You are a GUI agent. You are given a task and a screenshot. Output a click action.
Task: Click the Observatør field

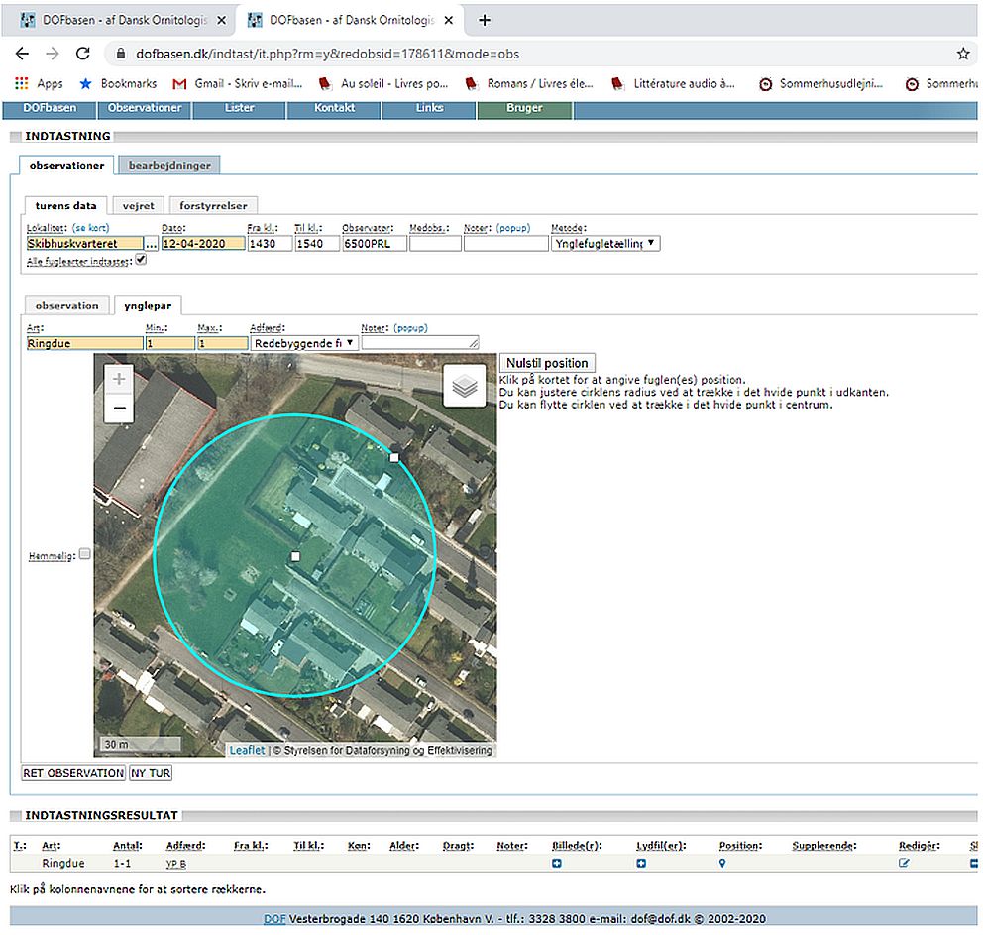click(375, 243)
